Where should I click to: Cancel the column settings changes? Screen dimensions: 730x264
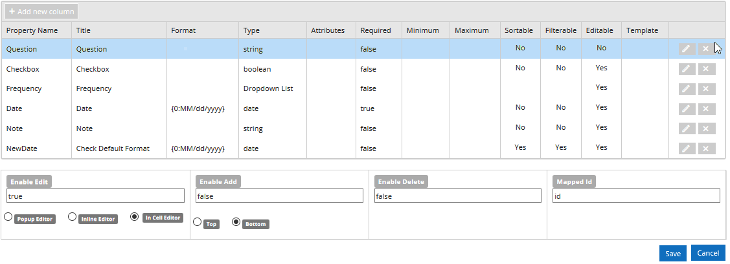click(708, 253)
